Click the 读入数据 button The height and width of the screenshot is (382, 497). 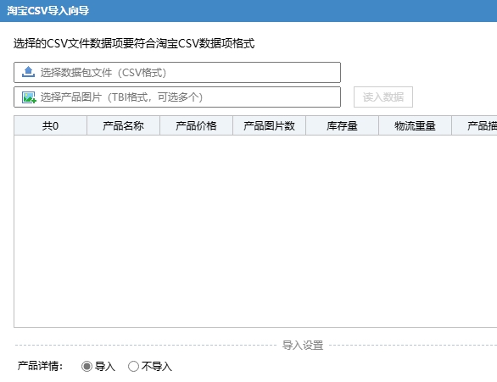click(x=383, y=97)
